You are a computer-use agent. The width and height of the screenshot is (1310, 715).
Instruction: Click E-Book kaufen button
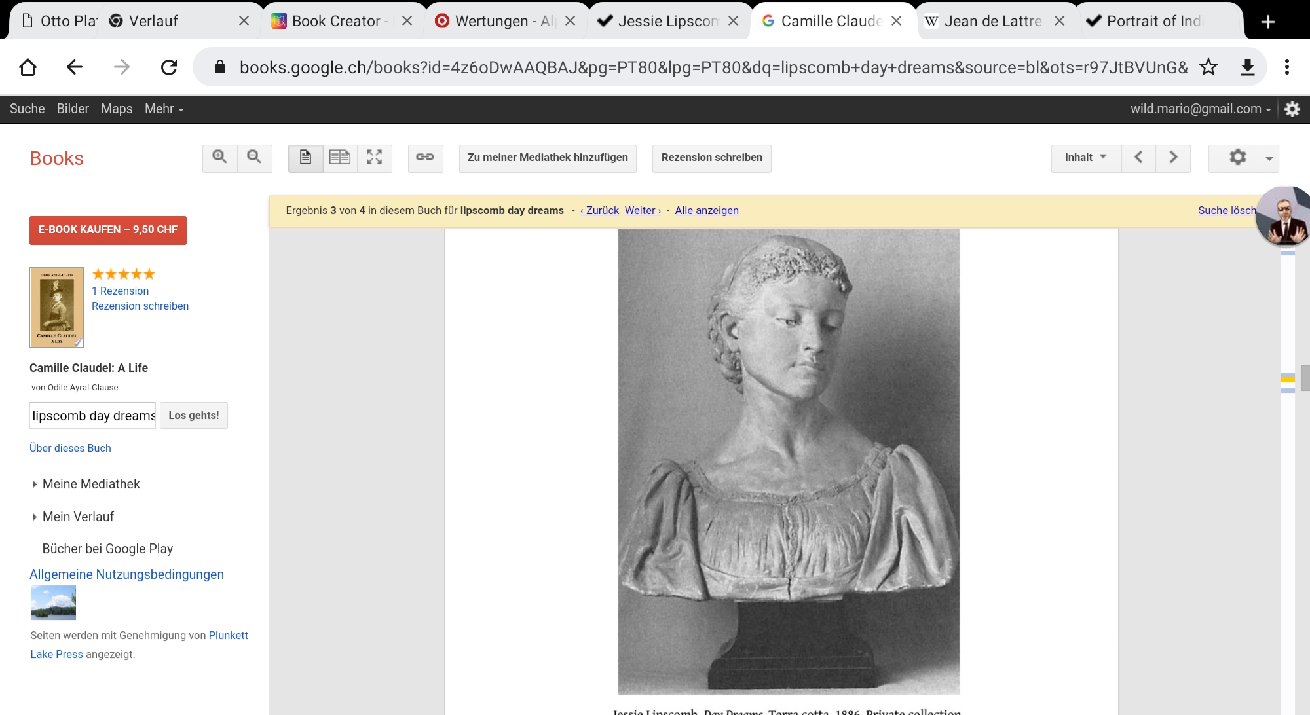pyautogui.click(x=107, y=230)
